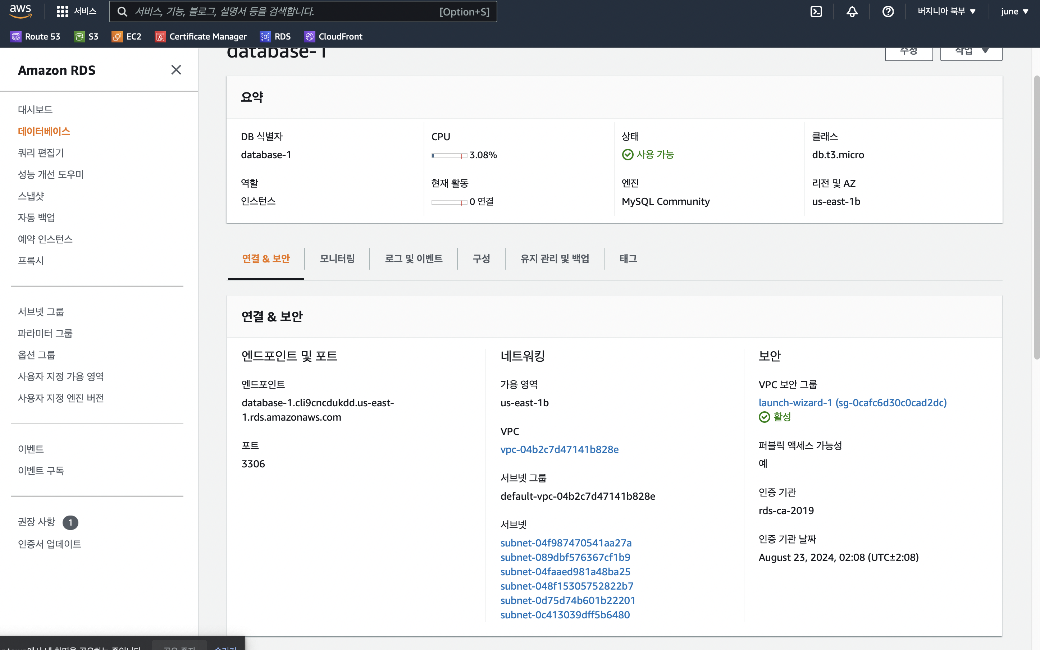Viewport: 1040px width, 650px height.
Task: Click the AWS logo home icon
Action: [x=20, y=11]
